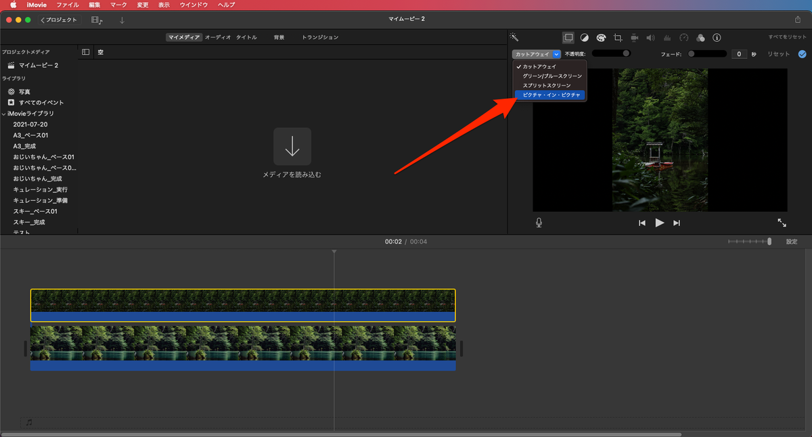Click the フェード seconds input field
This screenshot has width=812, height=437.
(x=739, y=54)
